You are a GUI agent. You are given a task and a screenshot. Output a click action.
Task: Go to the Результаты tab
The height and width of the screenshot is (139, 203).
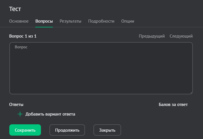(70, 21)
